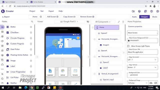Open the Home screen selector dropdown
This screenshot has height=90, width=160.
[36, 17]
